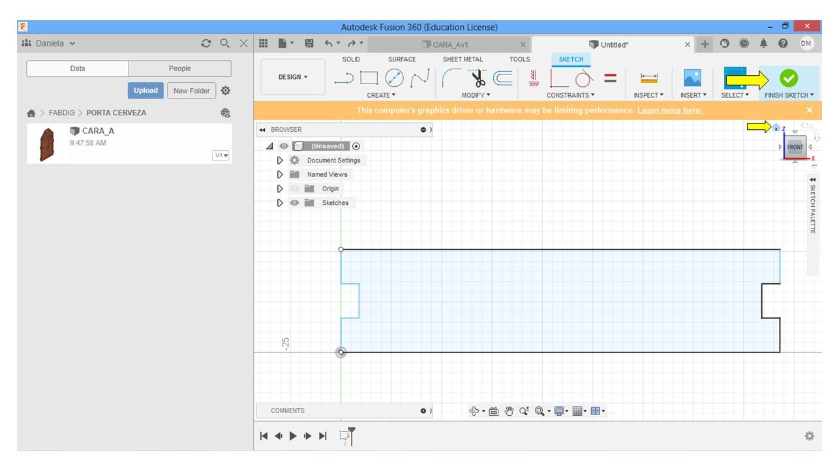835x470 pixels.
Task: Select the Rectangle sketch tool
Action: tap(369, 78)
